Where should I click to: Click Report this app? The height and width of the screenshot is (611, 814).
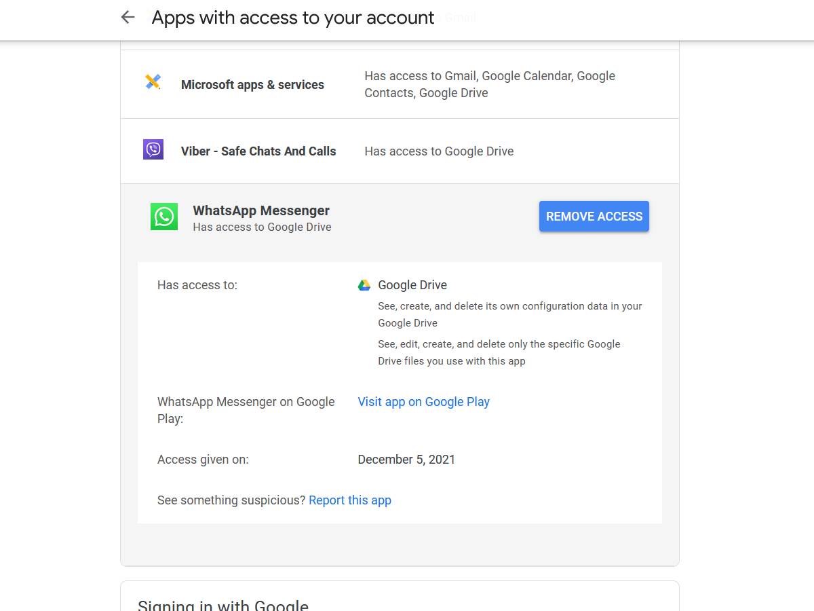click(x=350, y=500)
